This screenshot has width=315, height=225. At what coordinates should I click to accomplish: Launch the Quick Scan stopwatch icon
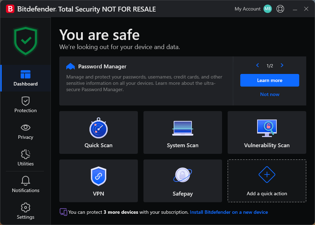[x=99, y=128]
